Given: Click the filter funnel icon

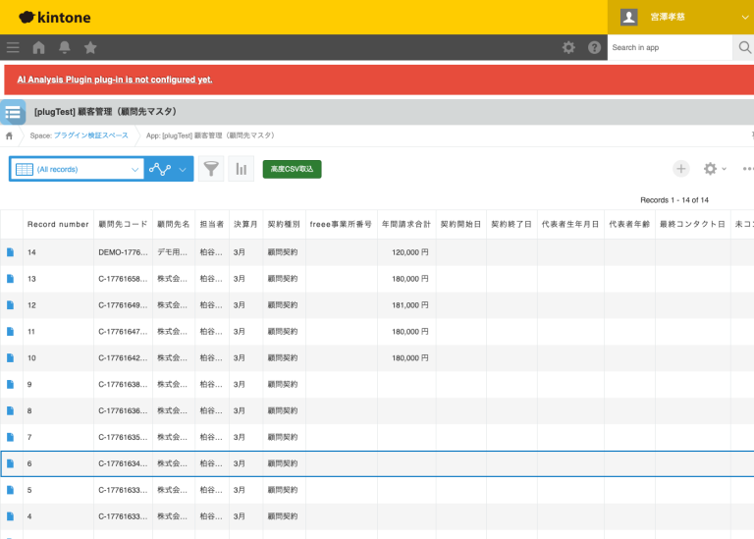Looking at the screenshot, I should [x=211, y=169].
